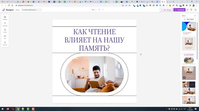The width and height of the screenshot is (199, 111).
Task: Click the Designer logo
Action: [8, 10]
